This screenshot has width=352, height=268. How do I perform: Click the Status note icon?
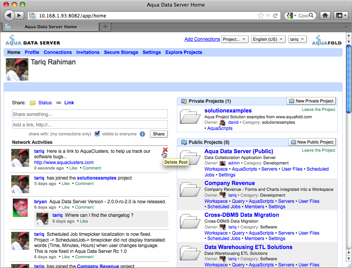point(33,103)
